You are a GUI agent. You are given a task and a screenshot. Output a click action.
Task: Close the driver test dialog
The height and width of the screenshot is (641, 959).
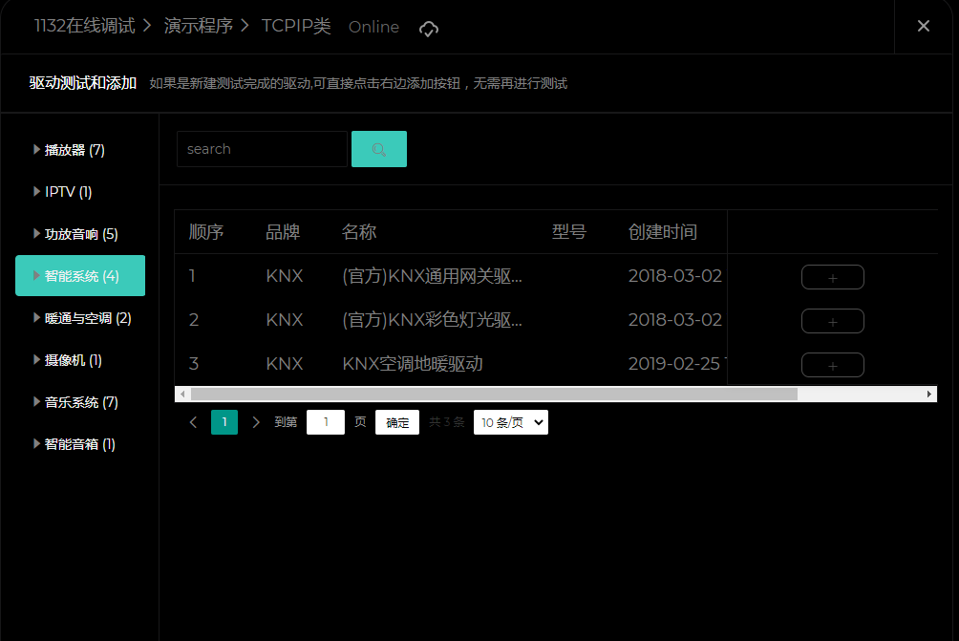click(x=923, y=26)
